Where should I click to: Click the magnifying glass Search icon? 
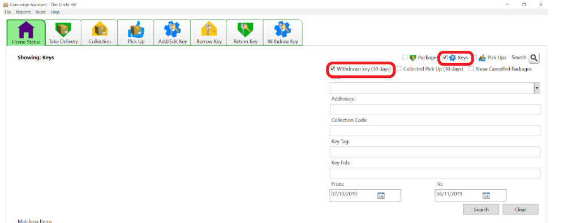(534, 58)
